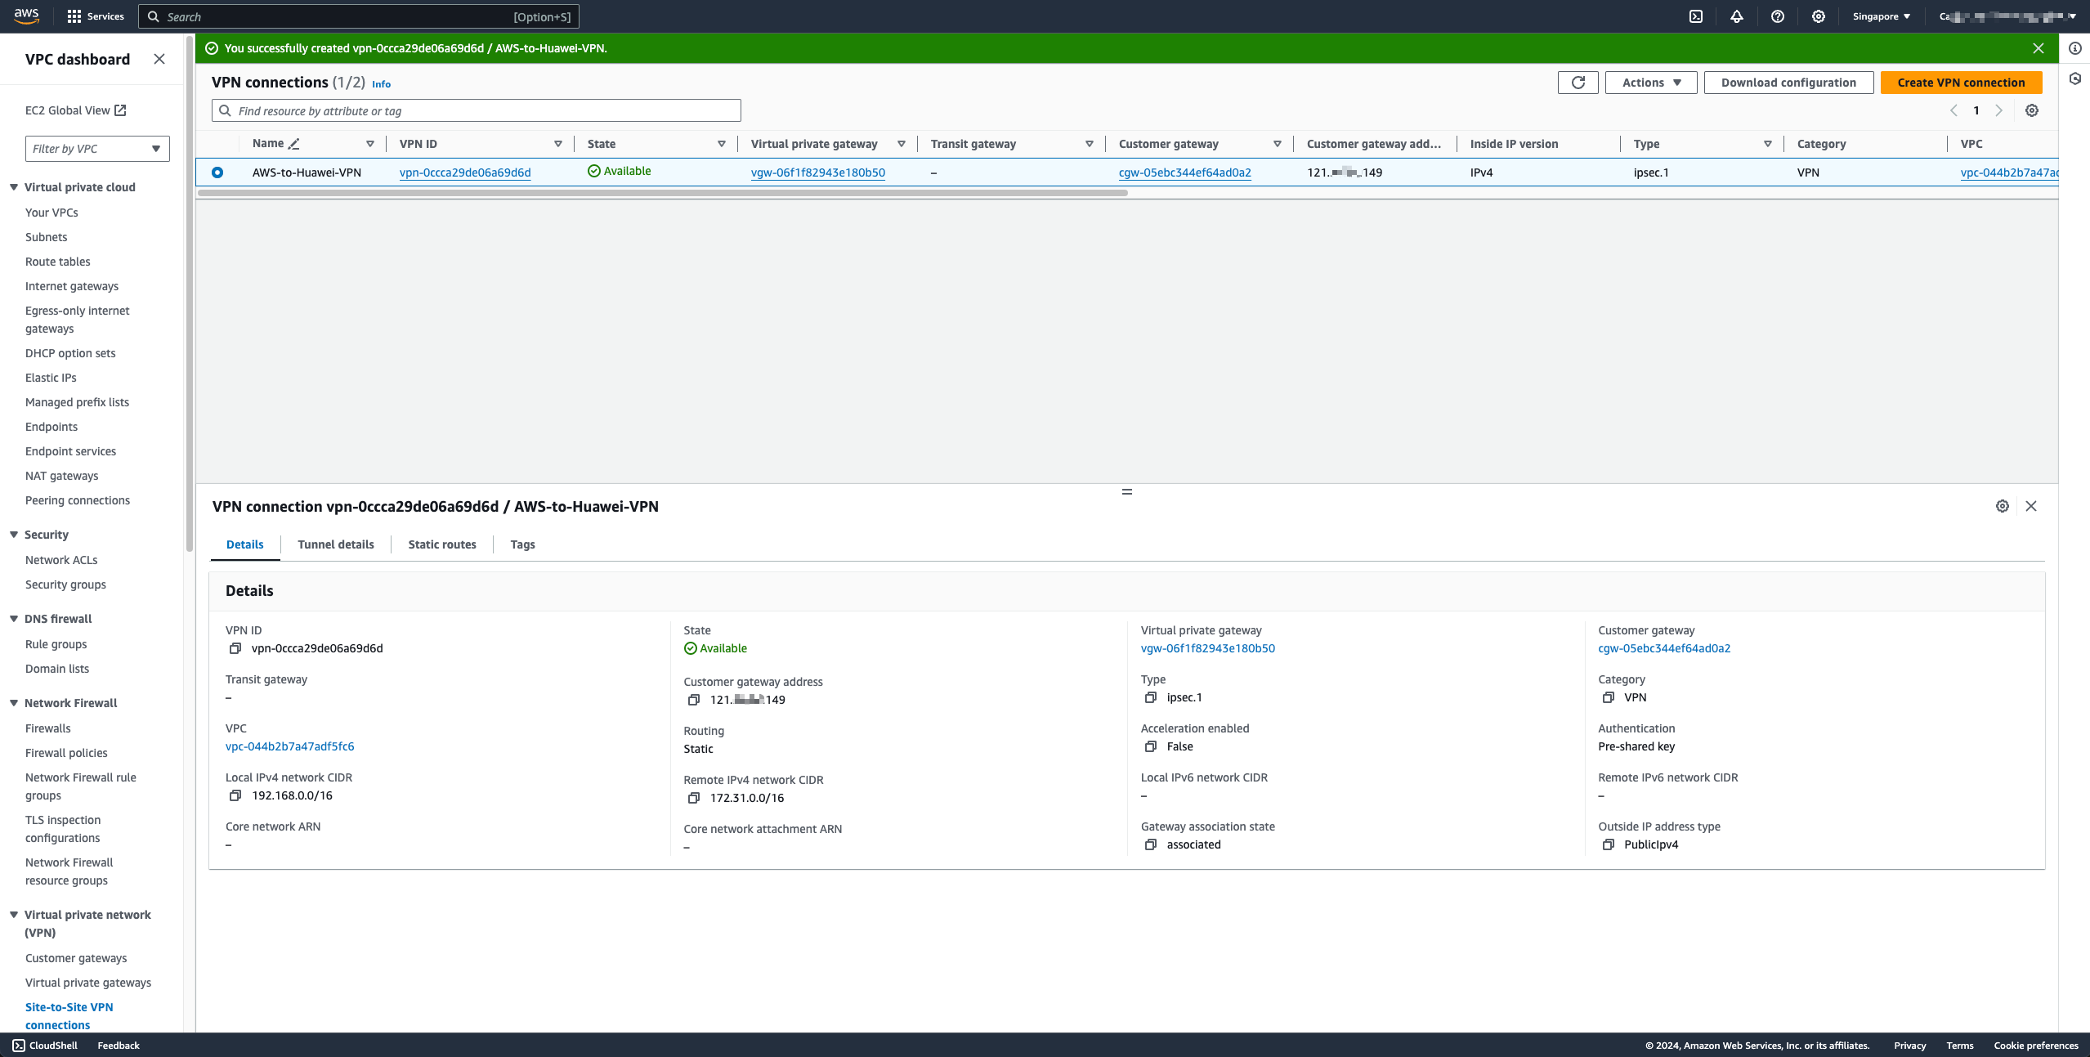Click the notifications bell icon
The height and width of the screenshot is (1057, 2090).
point(1737,16)
